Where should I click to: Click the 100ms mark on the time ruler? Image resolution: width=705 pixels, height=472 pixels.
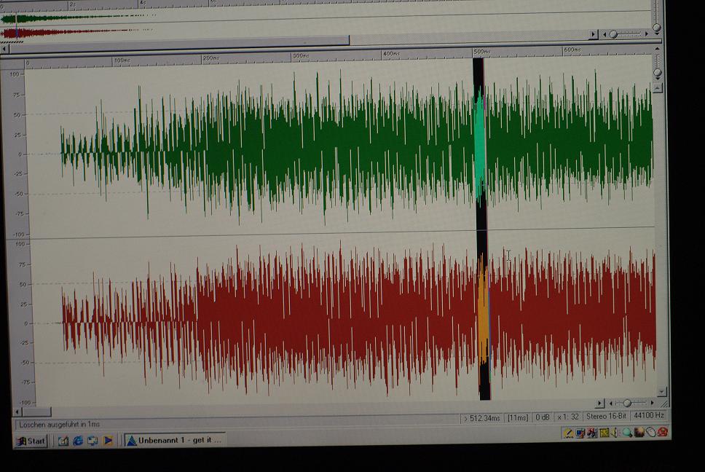click(122, 60)
